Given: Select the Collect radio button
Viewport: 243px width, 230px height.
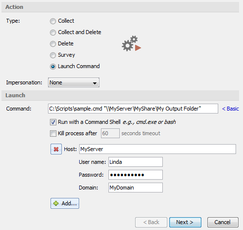Looking at the screenshot, I should [53, 21].
